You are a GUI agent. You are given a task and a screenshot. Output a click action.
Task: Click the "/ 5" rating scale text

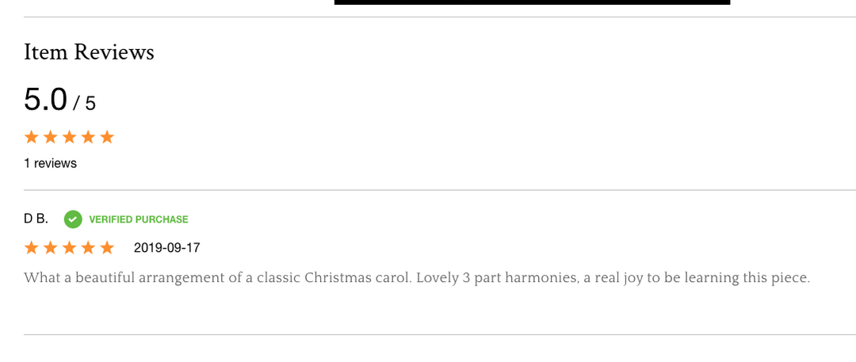(x=85, y=103)
